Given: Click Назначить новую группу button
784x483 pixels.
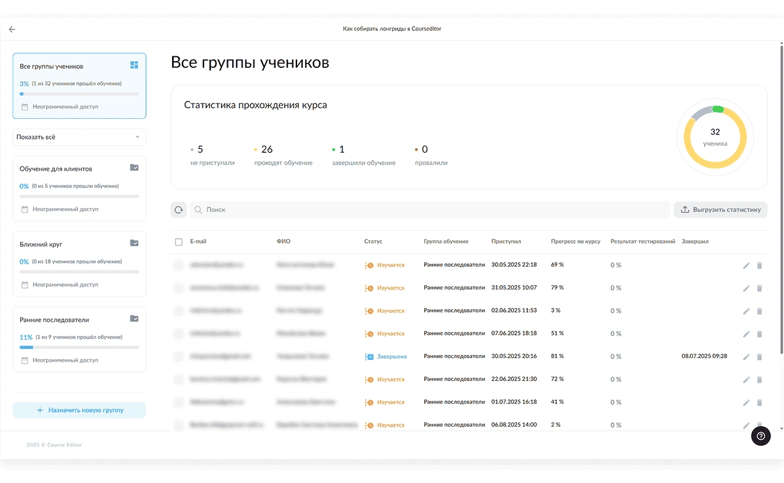Looking at the screenshot, I should point(80,410).
